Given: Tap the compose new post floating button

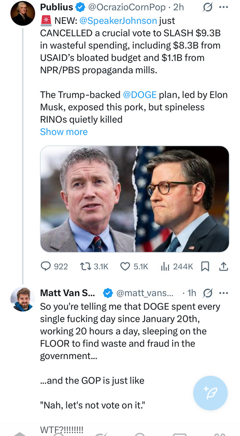Looking at the screenshot, I should tap(210, 393).
